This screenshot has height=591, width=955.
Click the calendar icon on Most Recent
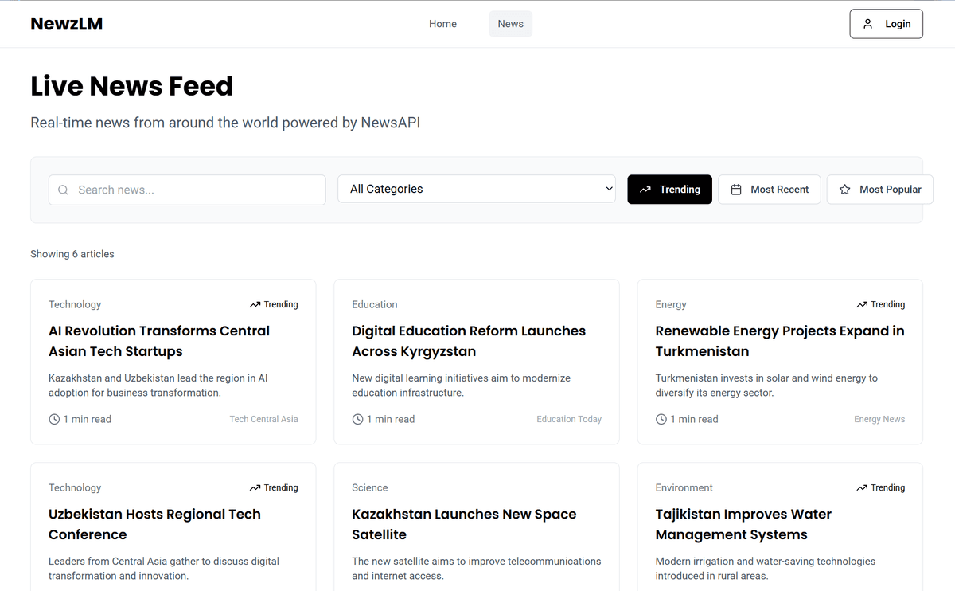[736, 190]
